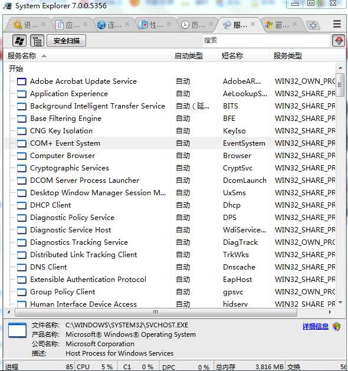Click the file path C:\WINDOWS\SYSTEM32\SVCHOST.EXE
This screenshot has height=371, width=348.
point(127,325)
